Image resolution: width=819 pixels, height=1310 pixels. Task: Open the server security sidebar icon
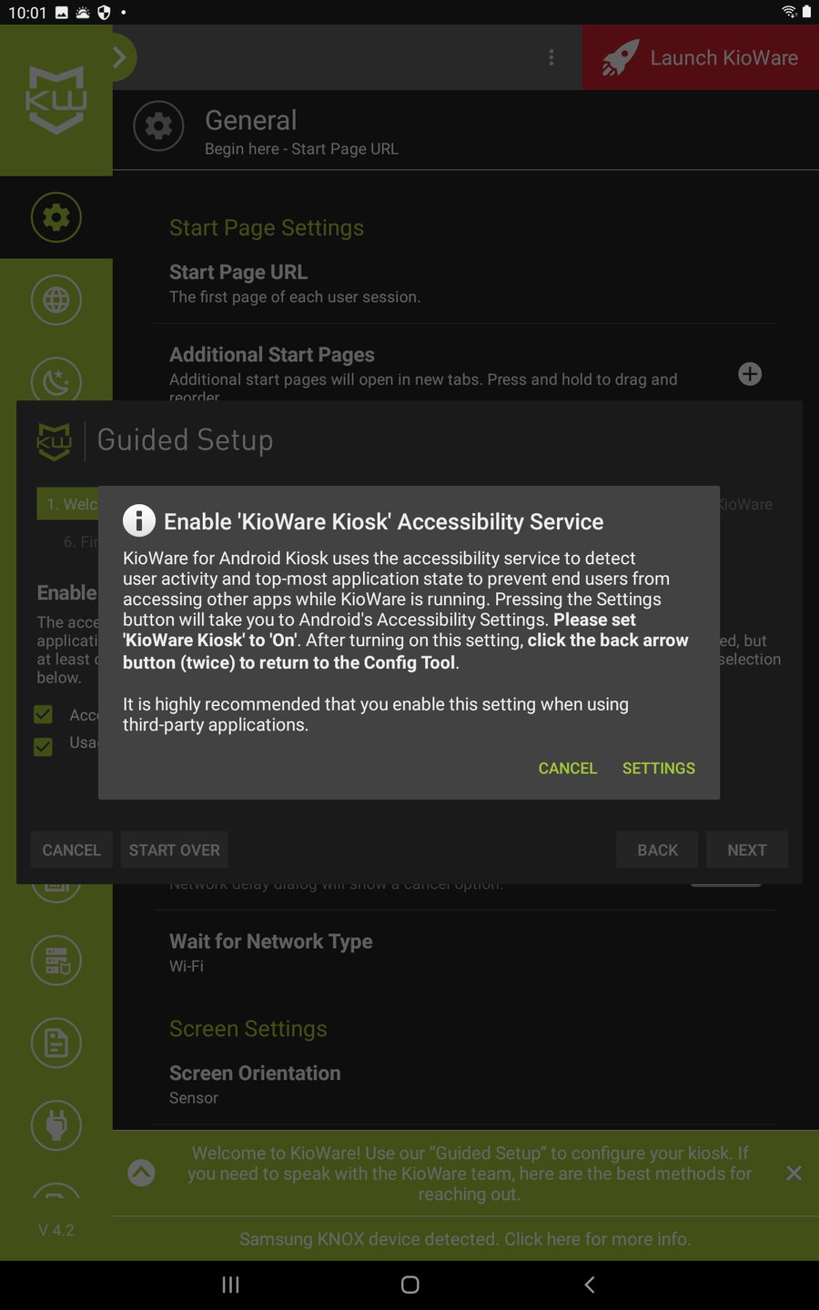56,960
